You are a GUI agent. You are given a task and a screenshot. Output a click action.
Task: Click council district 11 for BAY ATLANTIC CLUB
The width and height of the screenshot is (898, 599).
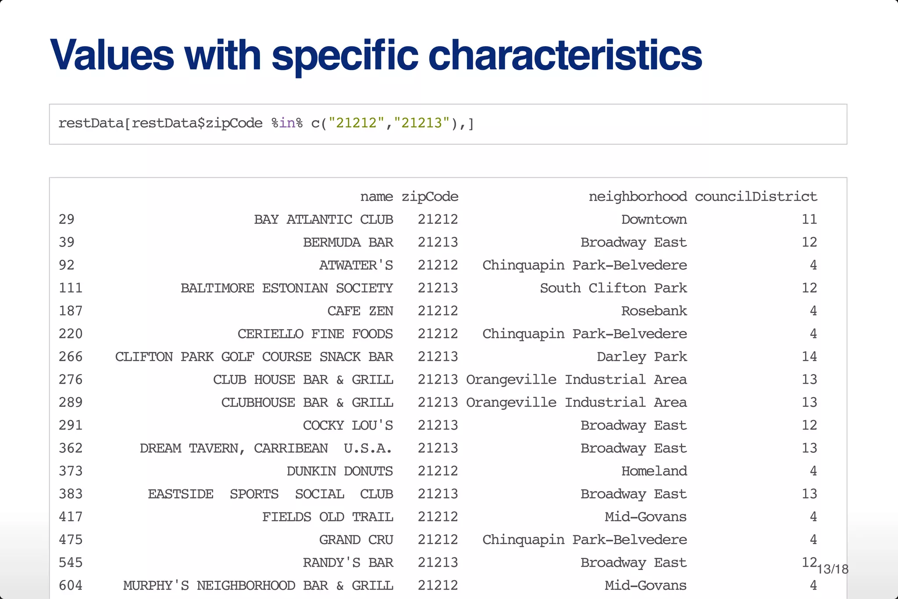coord(809,219)
